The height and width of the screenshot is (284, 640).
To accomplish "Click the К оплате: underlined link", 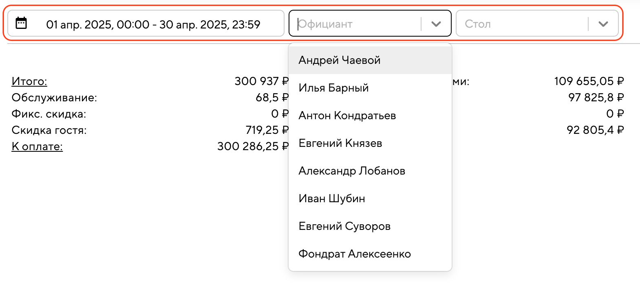I will [x=37, y=146].
